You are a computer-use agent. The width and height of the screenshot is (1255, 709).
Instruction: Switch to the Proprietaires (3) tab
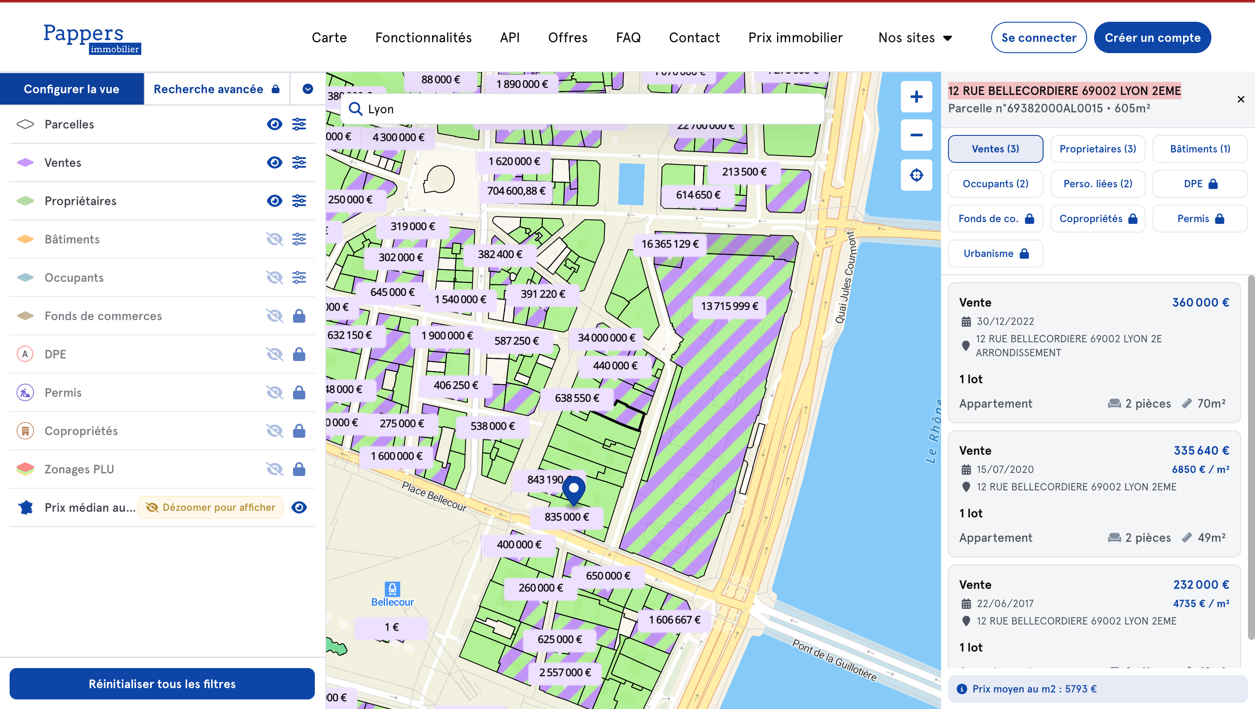point(1097,149)
